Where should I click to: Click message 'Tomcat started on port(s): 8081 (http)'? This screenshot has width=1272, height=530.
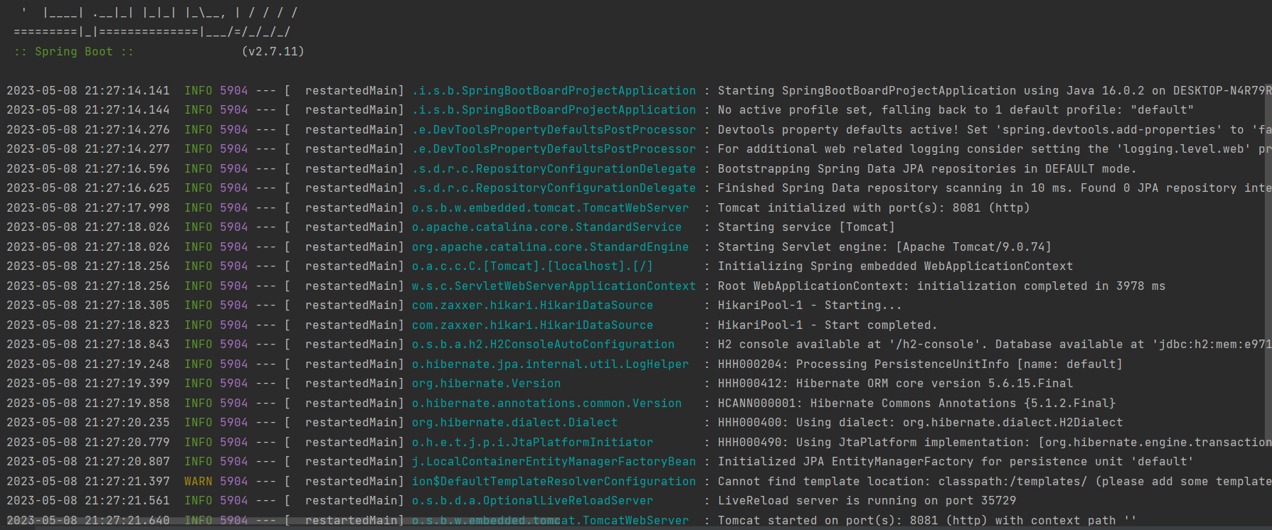(853, 520)
